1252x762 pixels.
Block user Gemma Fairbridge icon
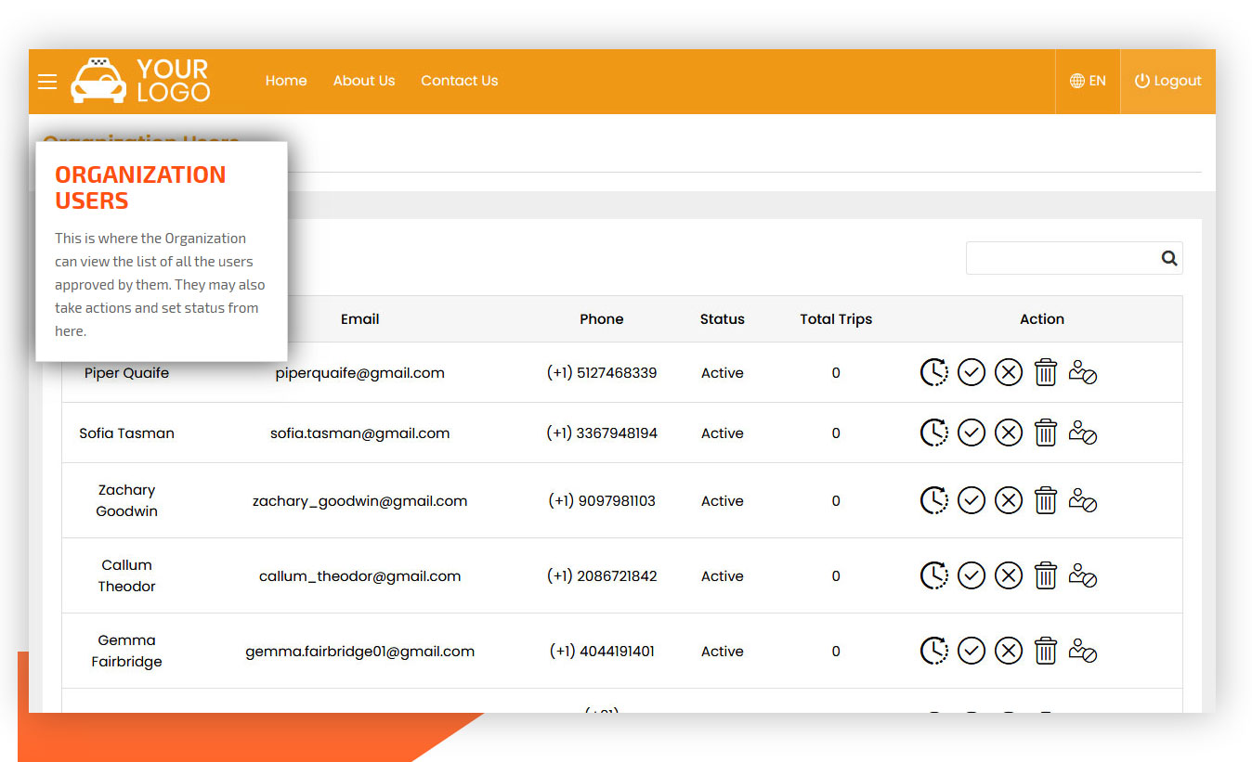1083,651
